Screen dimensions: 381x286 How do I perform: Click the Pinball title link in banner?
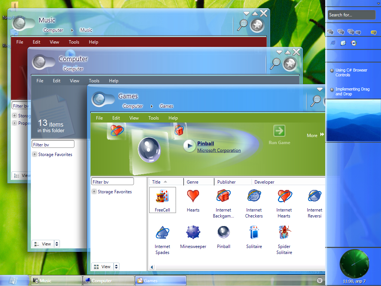click(x=205, y=143)
